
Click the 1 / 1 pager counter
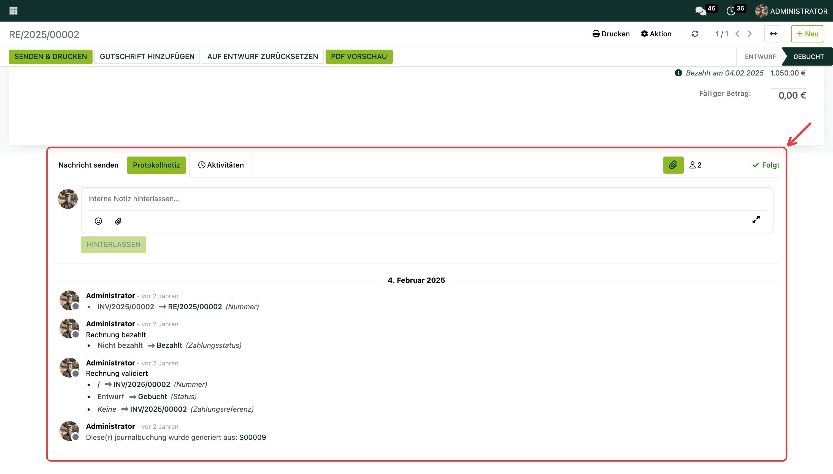[x=722, y=34]
